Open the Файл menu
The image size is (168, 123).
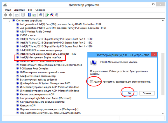click(x=8, y=10)
